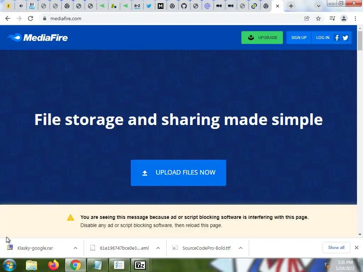
Task: Switch to the first 'we' tab
Action: coord(219,6)
